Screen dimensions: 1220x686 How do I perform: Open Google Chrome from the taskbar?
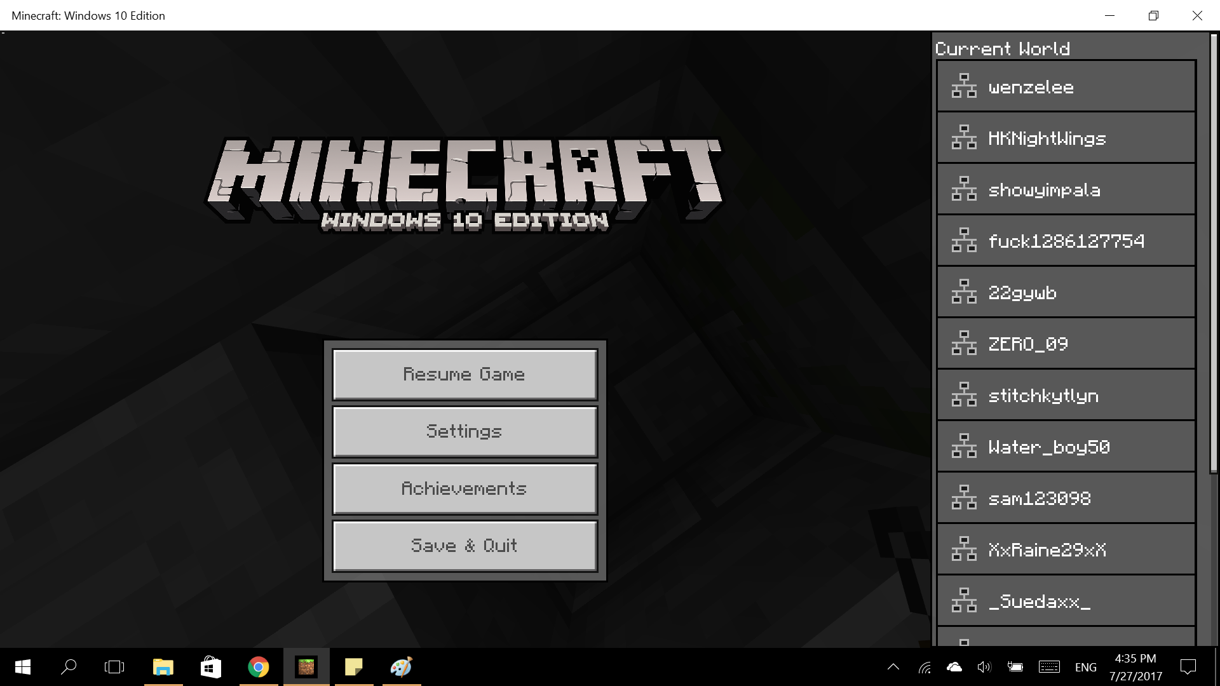258,667
